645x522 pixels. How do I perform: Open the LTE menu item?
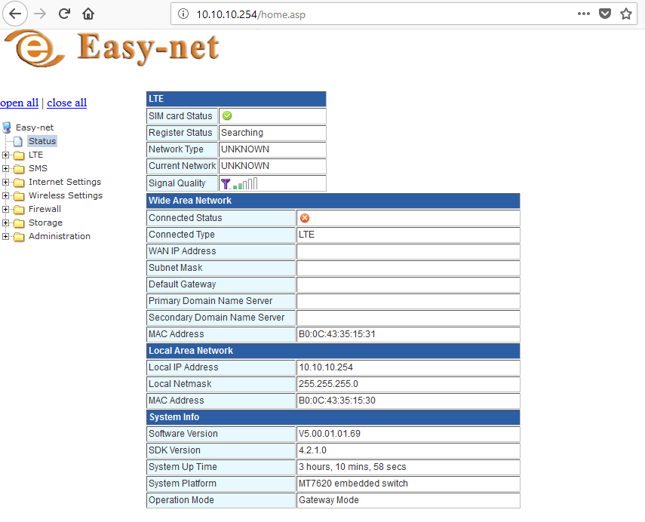coord(35,155)
